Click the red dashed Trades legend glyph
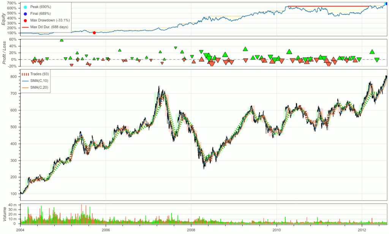 pyautogui.click(x=25, y=74)
